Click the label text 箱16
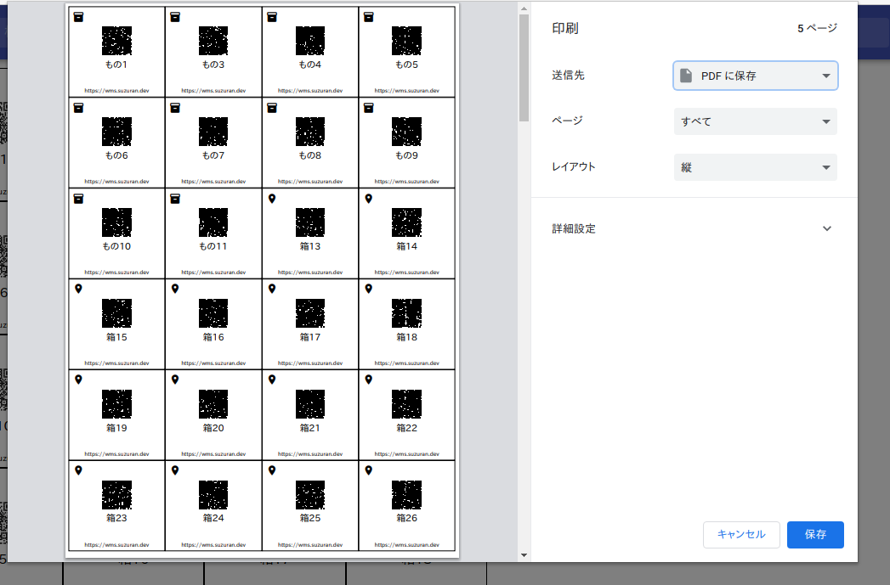 (213, 337)
